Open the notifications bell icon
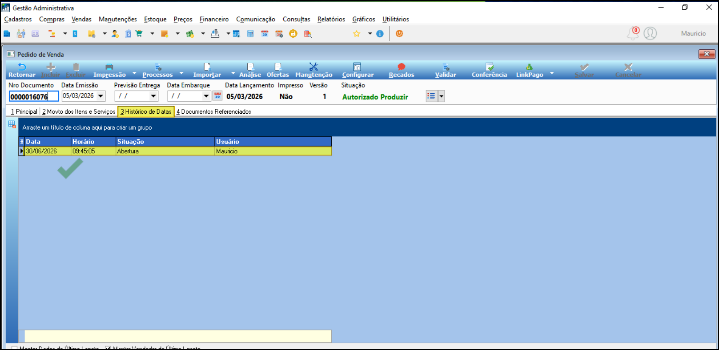Image resolution: width=719 pixels, height=350 pixels. (x=633, y=33)
